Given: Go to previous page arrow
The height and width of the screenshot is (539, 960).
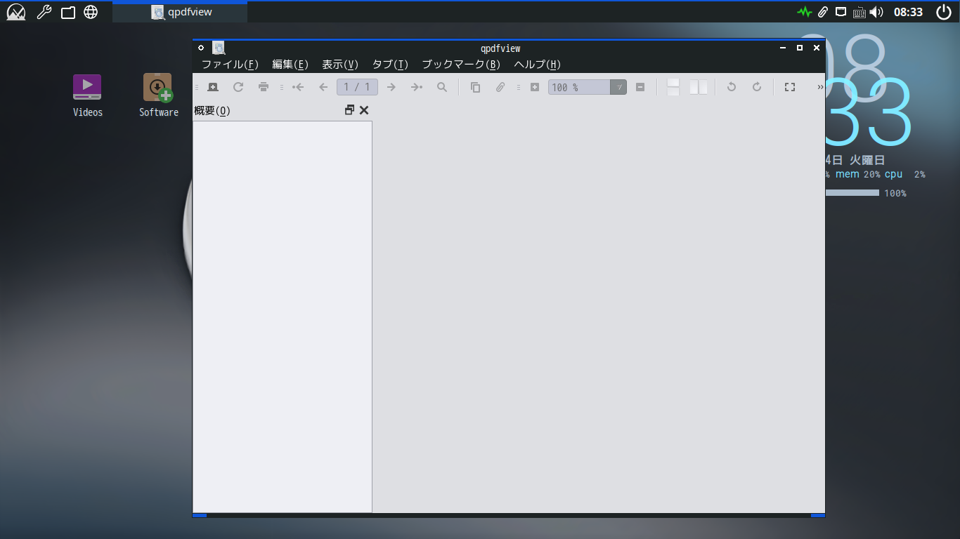Looking at the screenshot, I should (323, 87).
